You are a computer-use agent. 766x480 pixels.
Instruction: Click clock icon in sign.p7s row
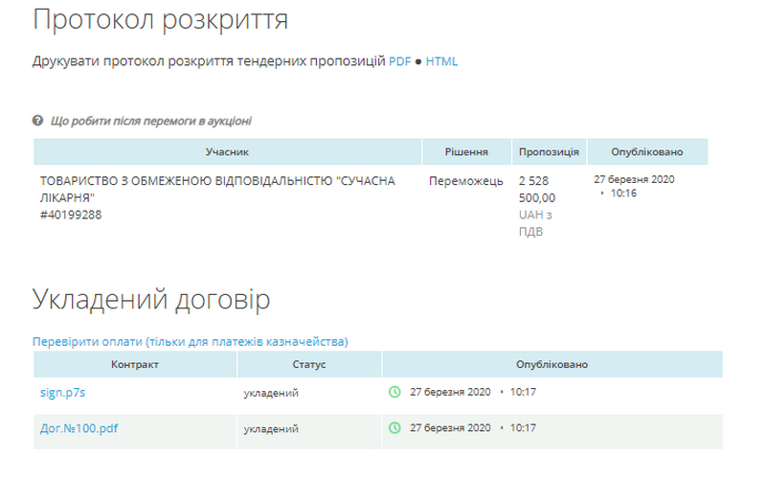click(394, 392)
